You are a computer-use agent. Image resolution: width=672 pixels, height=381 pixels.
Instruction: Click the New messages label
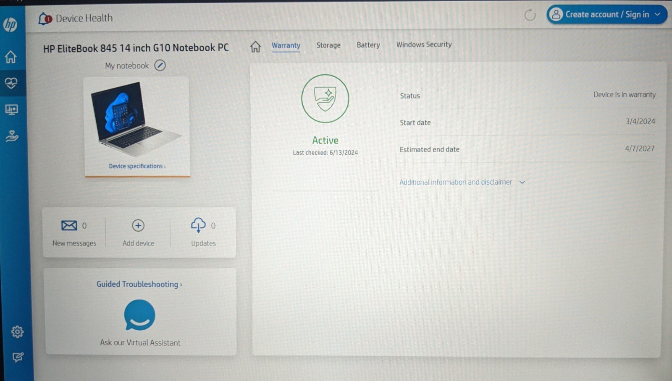click(74, 243)
